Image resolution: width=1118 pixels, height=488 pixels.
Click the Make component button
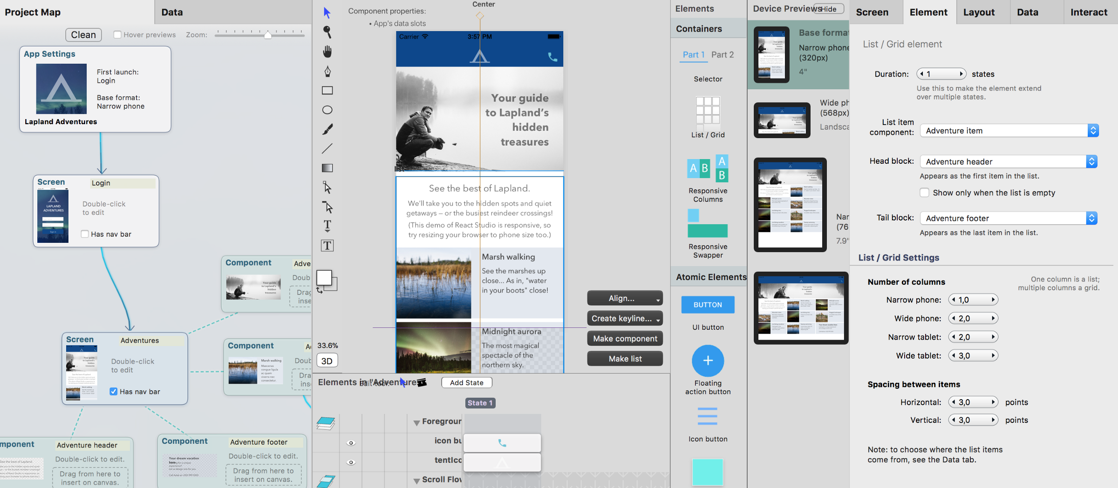[625, 339]
